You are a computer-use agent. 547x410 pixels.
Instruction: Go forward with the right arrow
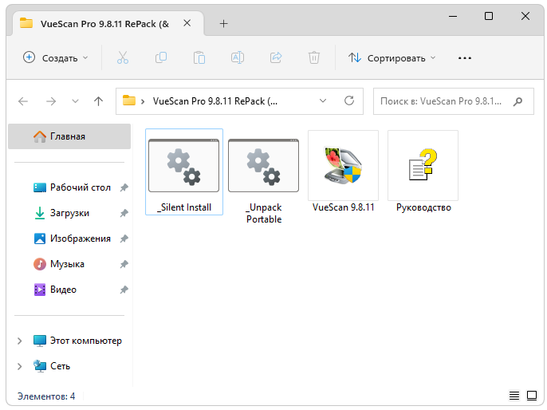[x=51, y=101]
